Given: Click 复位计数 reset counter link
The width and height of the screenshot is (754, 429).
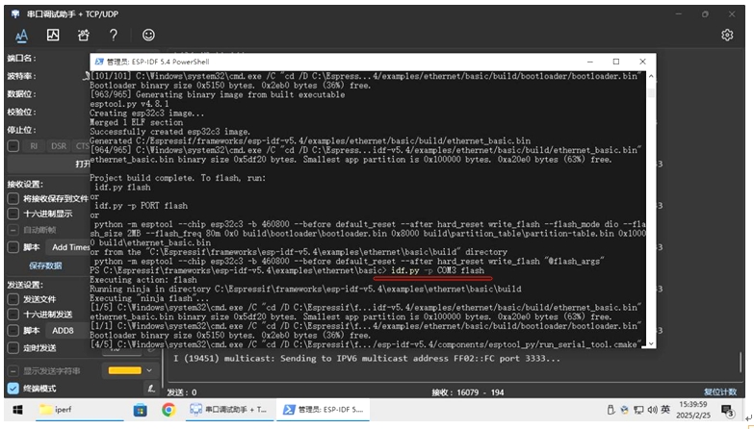Looking at the screenshot, I should [720, 392].
